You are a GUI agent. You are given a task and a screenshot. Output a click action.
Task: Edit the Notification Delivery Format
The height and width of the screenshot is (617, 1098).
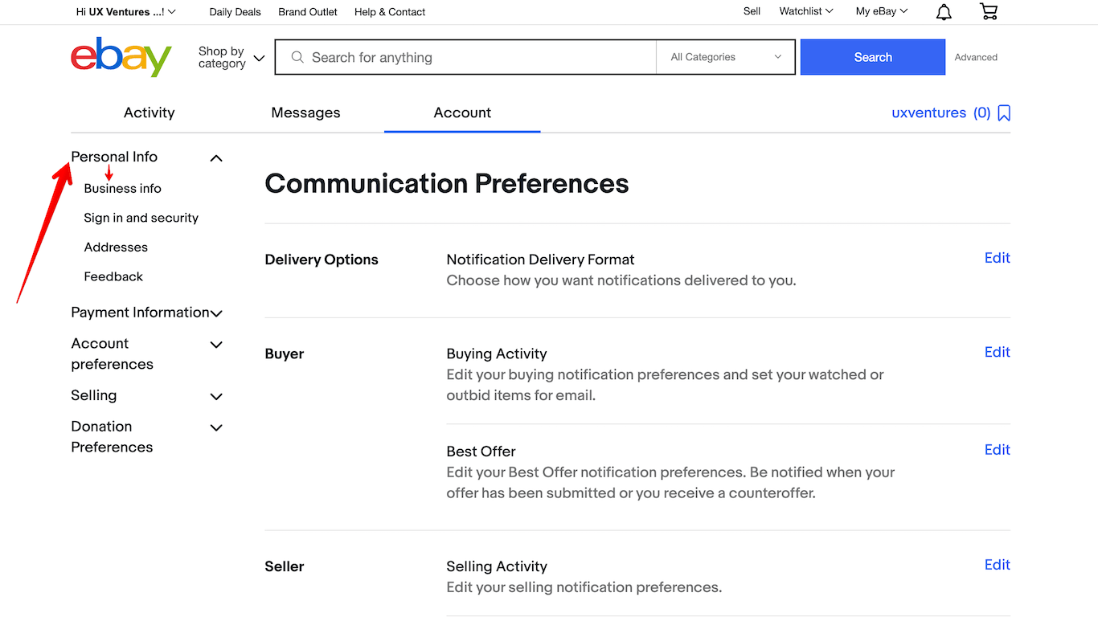point(997,258)
